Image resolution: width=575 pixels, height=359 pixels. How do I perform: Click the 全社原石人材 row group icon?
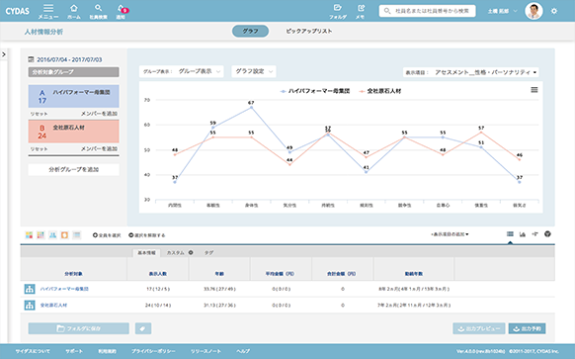pyautogui.click(x=30, y=305)
